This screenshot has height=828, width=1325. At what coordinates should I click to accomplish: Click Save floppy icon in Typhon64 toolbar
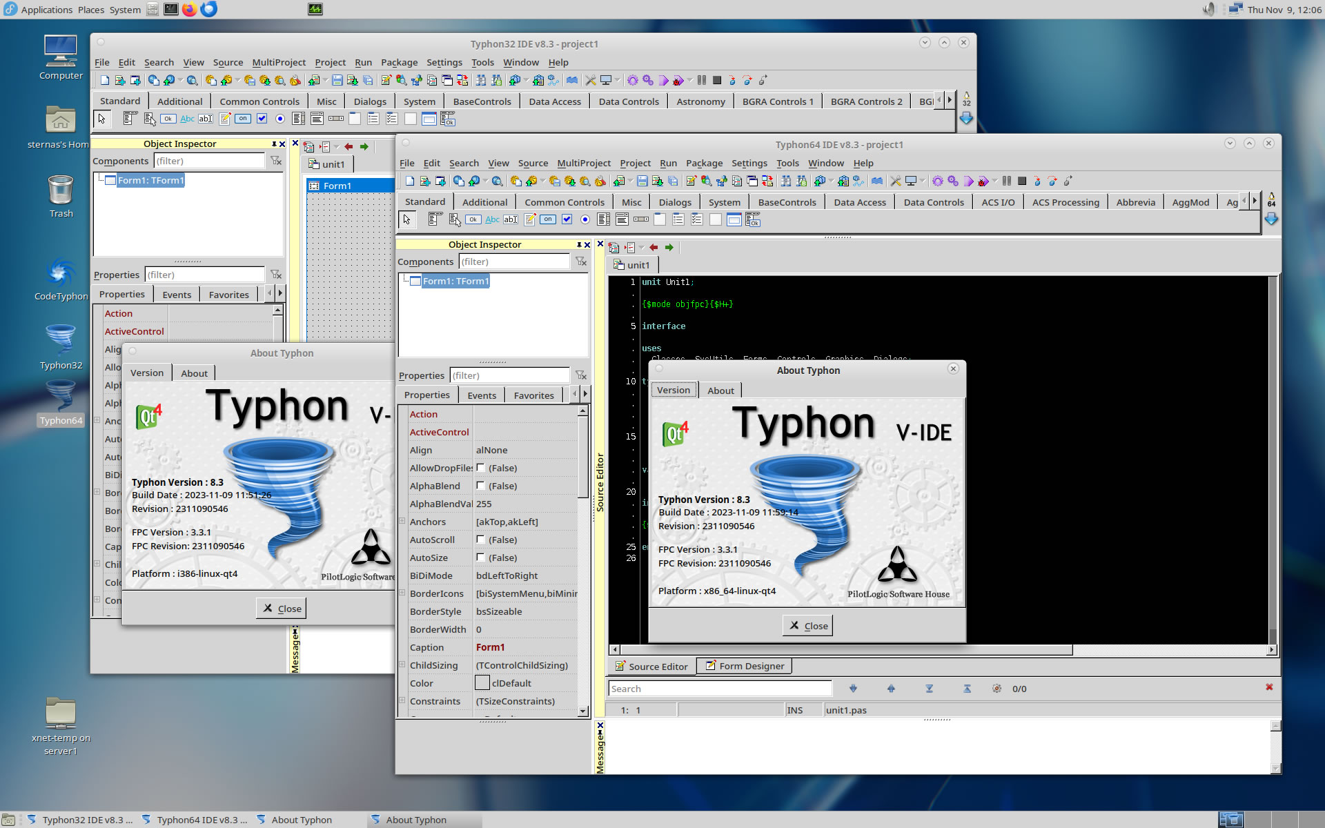point(642,181)
